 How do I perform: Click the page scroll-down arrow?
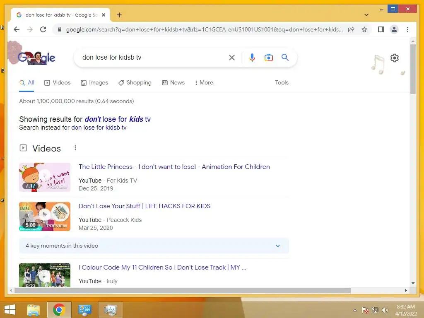[x=413, y=283]
